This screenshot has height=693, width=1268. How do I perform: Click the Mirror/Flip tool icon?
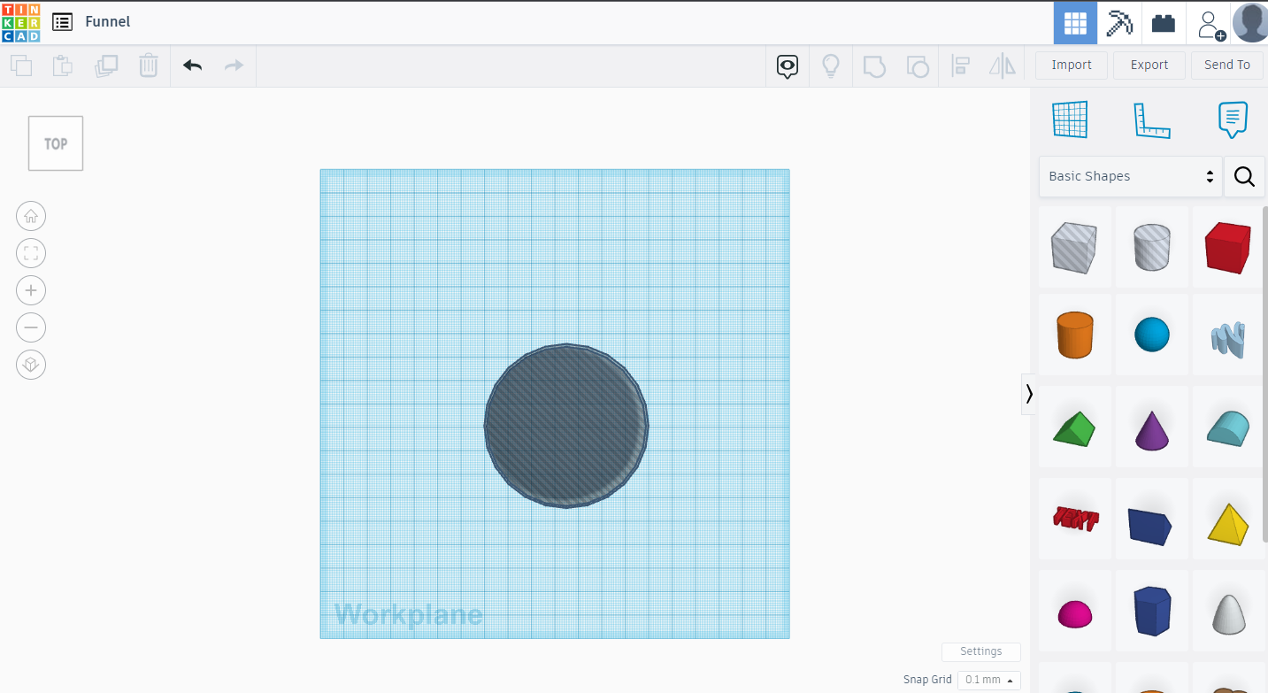(x=1003, y=66)
